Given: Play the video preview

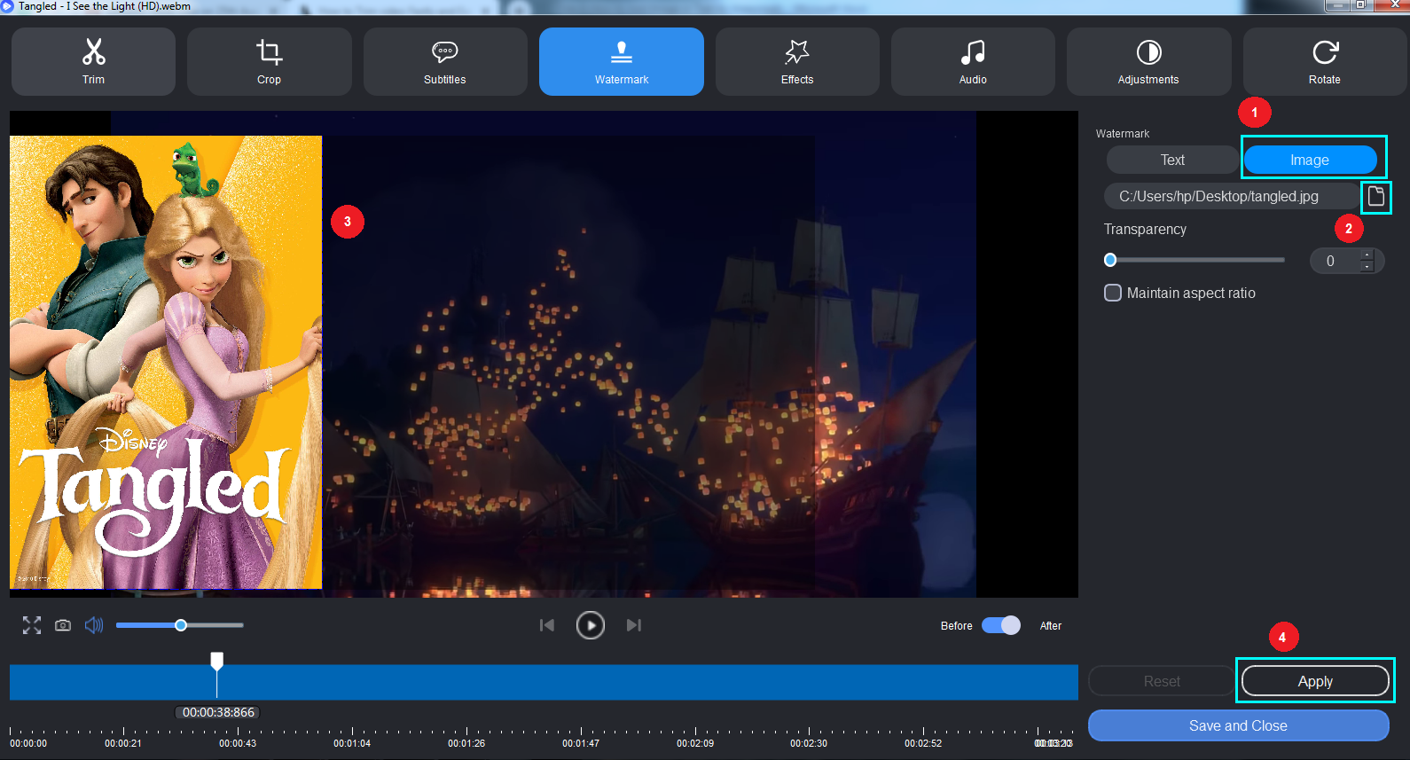Looking at the screenshot, I should (x=591, y=625).
